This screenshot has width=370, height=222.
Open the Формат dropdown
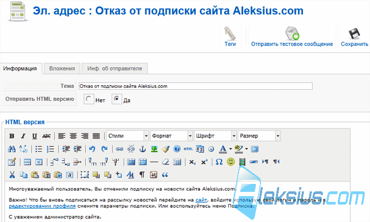[172, 136]
